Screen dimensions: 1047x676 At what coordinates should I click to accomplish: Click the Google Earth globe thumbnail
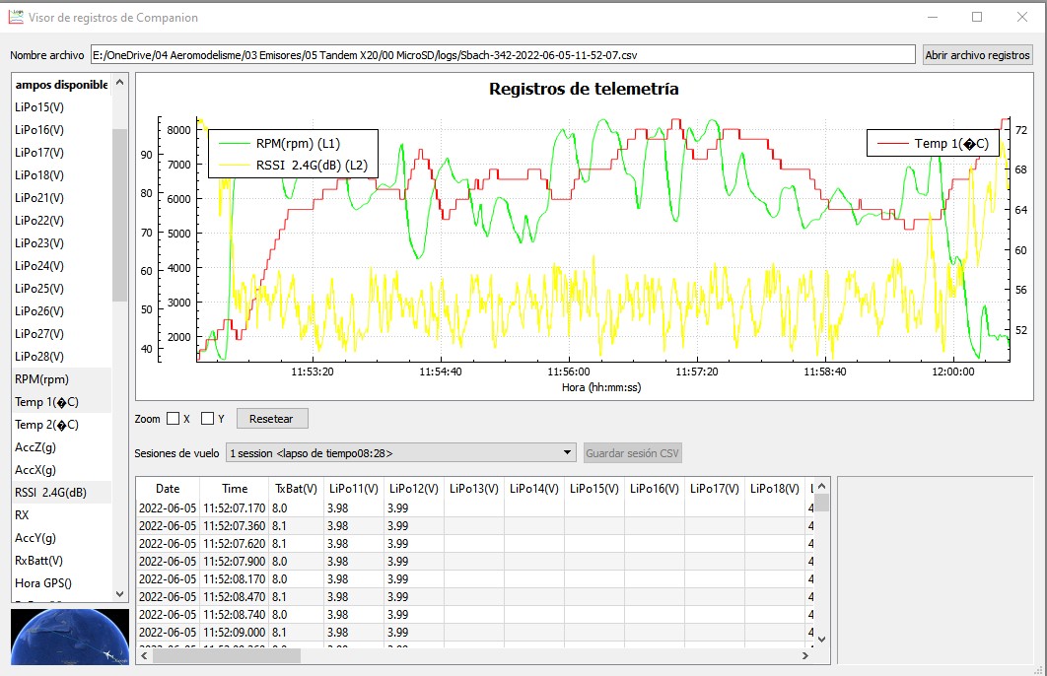pyautogui.click(x=69, y=637)
